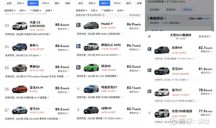Open 实测车型 2022款 50周年版 X4 M 雷霆版 link
This screenshot has height=128, width=216.
click(x=27, y=98)
